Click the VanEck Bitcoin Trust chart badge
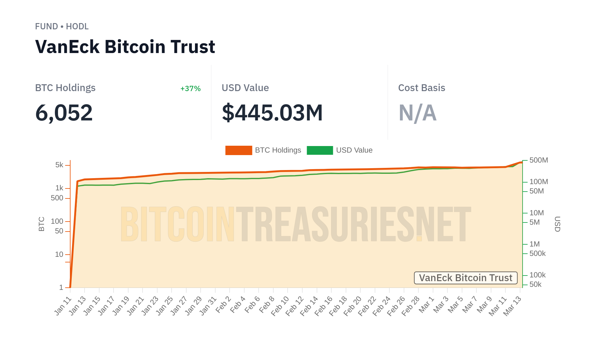The width and height of the screenshot is (599, 337). pyautogui.click(x=465, y=278)
